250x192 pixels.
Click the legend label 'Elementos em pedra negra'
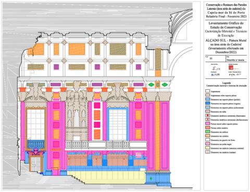[221, 144]
